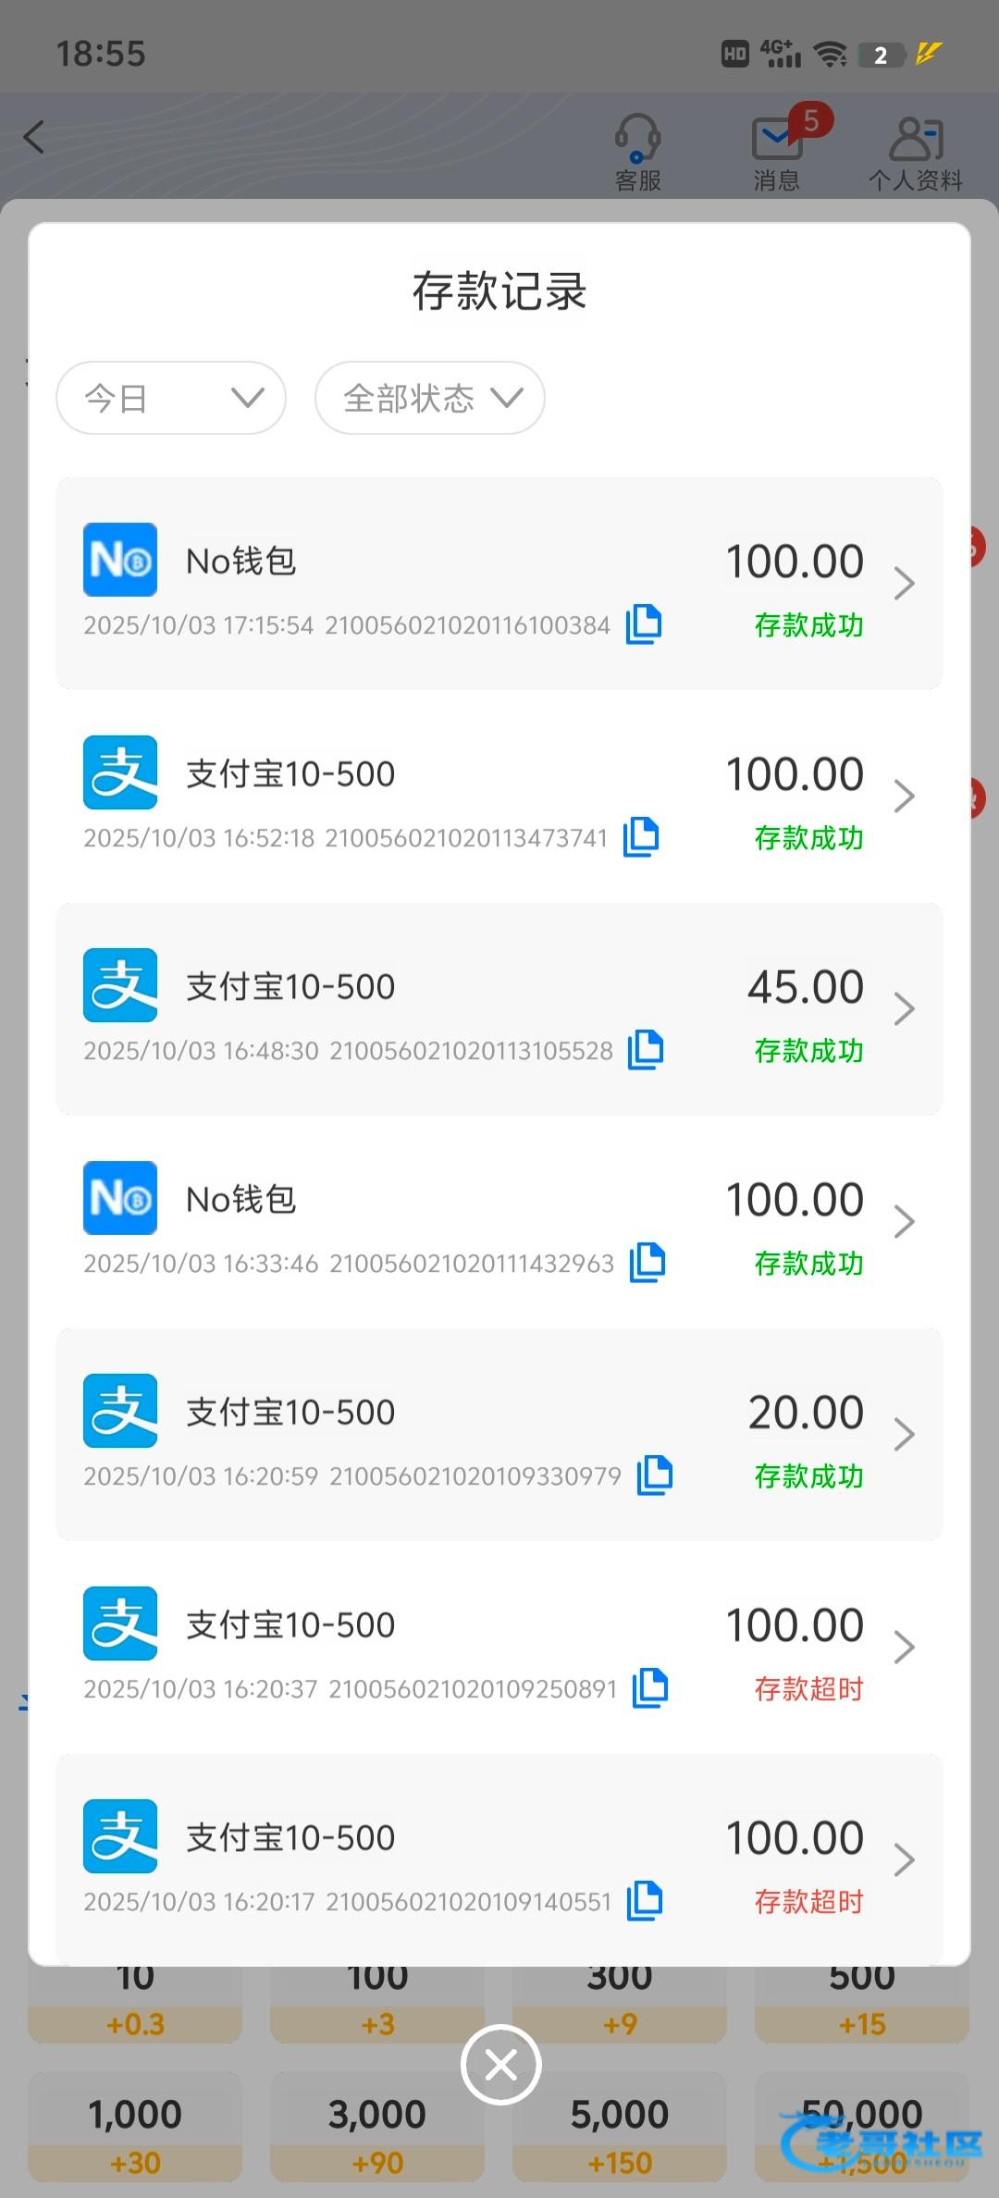Copy order number of 16:52:18 支付宝 deposit
This screenshot has height=2198, width=999.
[x=641, y=837]
